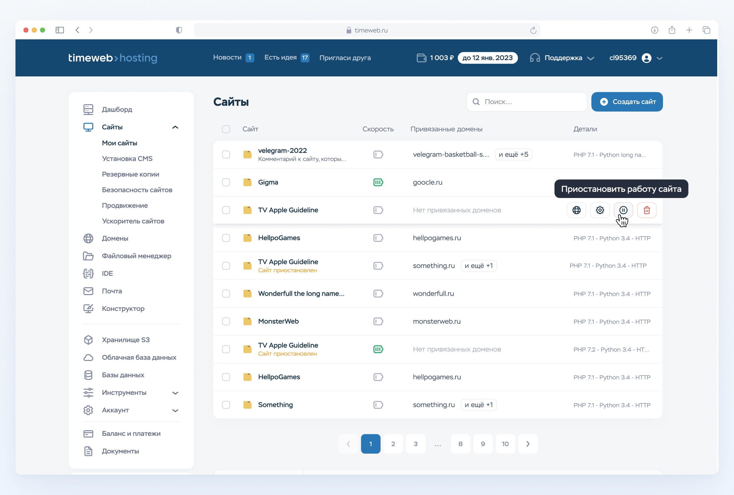This screenshot has width=734, height=495.
Task: Collapse the Сайты sidebar section
Action: coord(175,127)
